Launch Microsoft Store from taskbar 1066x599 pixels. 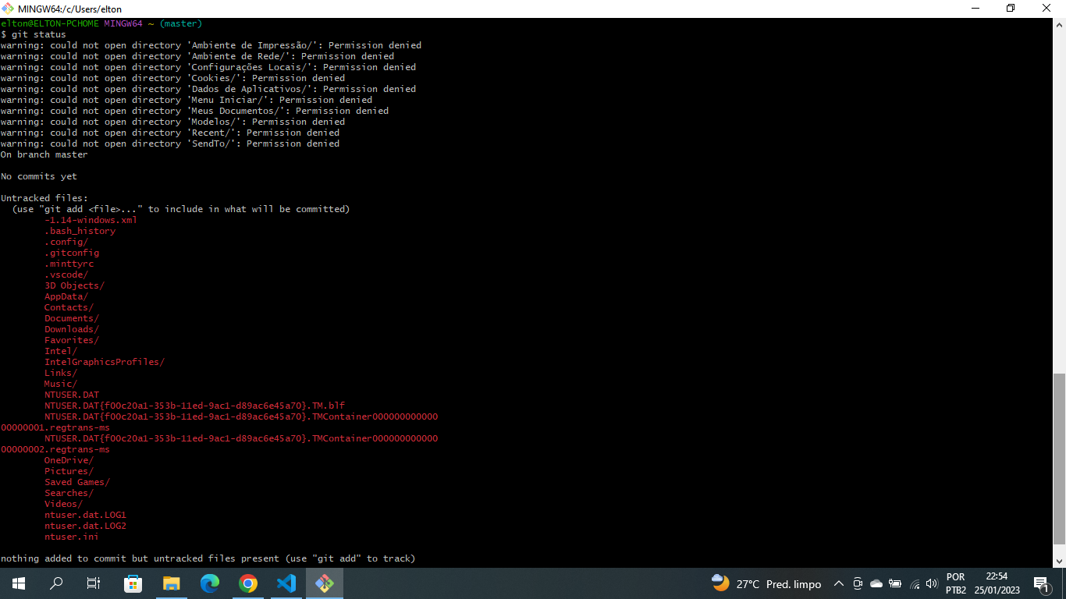click(133, 583)
